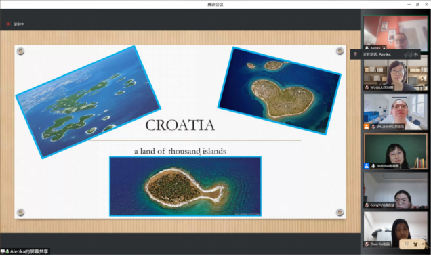431x256 pixels.
Task: Click the reply arrow icon on the speaking bar
Action: click(416, 54)
